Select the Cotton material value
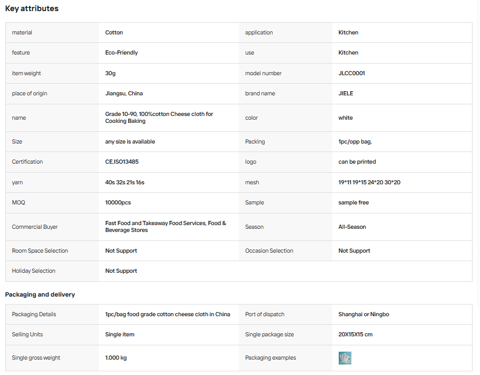The width and height of the screenshot is (480, 375). pos(114,32)
